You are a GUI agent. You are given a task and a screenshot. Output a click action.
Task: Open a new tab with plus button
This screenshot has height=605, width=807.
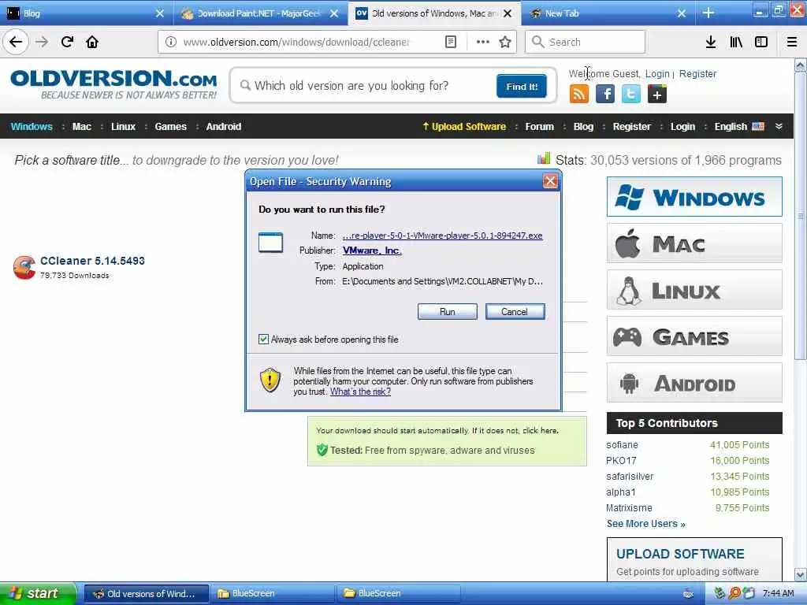click(x=708, y=13)
